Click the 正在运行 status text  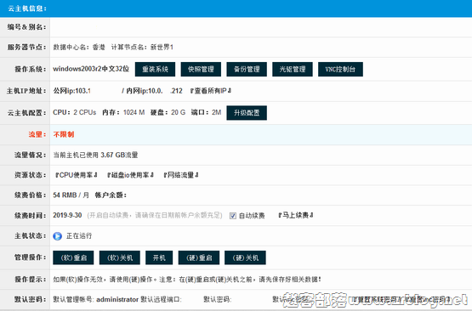79,236
